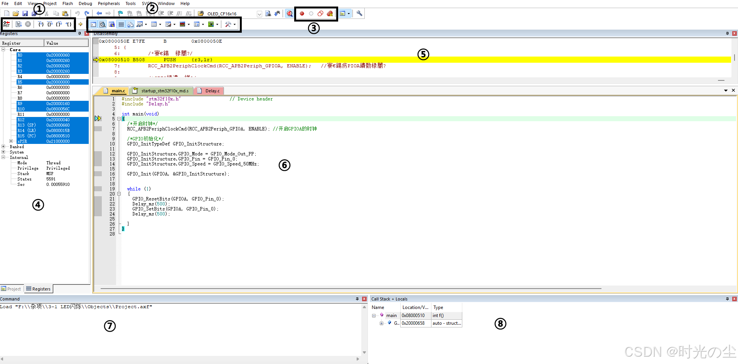This screenshot has width=738, height=364.
Task: Kill all breakpoints
Action: [x=330, y=13]
